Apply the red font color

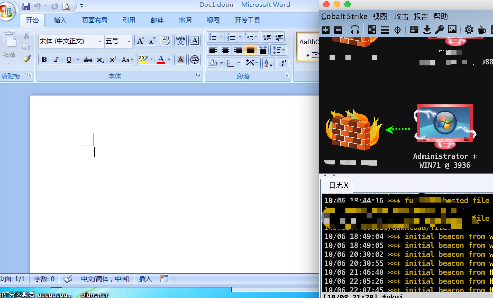(161, 60)
